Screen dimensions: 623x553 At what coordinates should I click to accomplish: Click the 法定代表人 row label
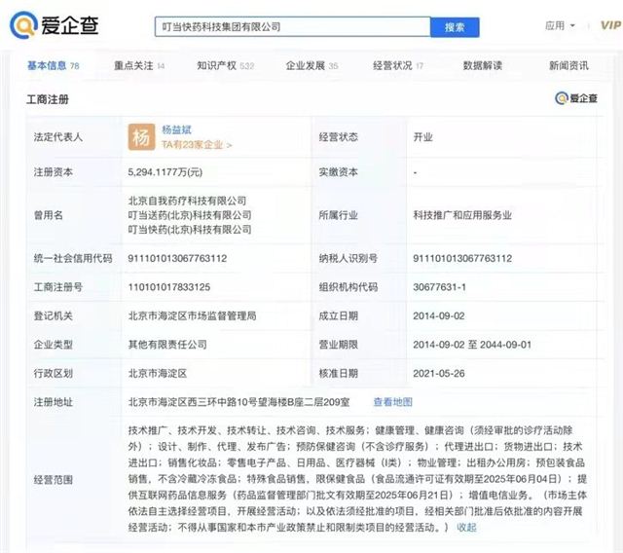point(58,137)
